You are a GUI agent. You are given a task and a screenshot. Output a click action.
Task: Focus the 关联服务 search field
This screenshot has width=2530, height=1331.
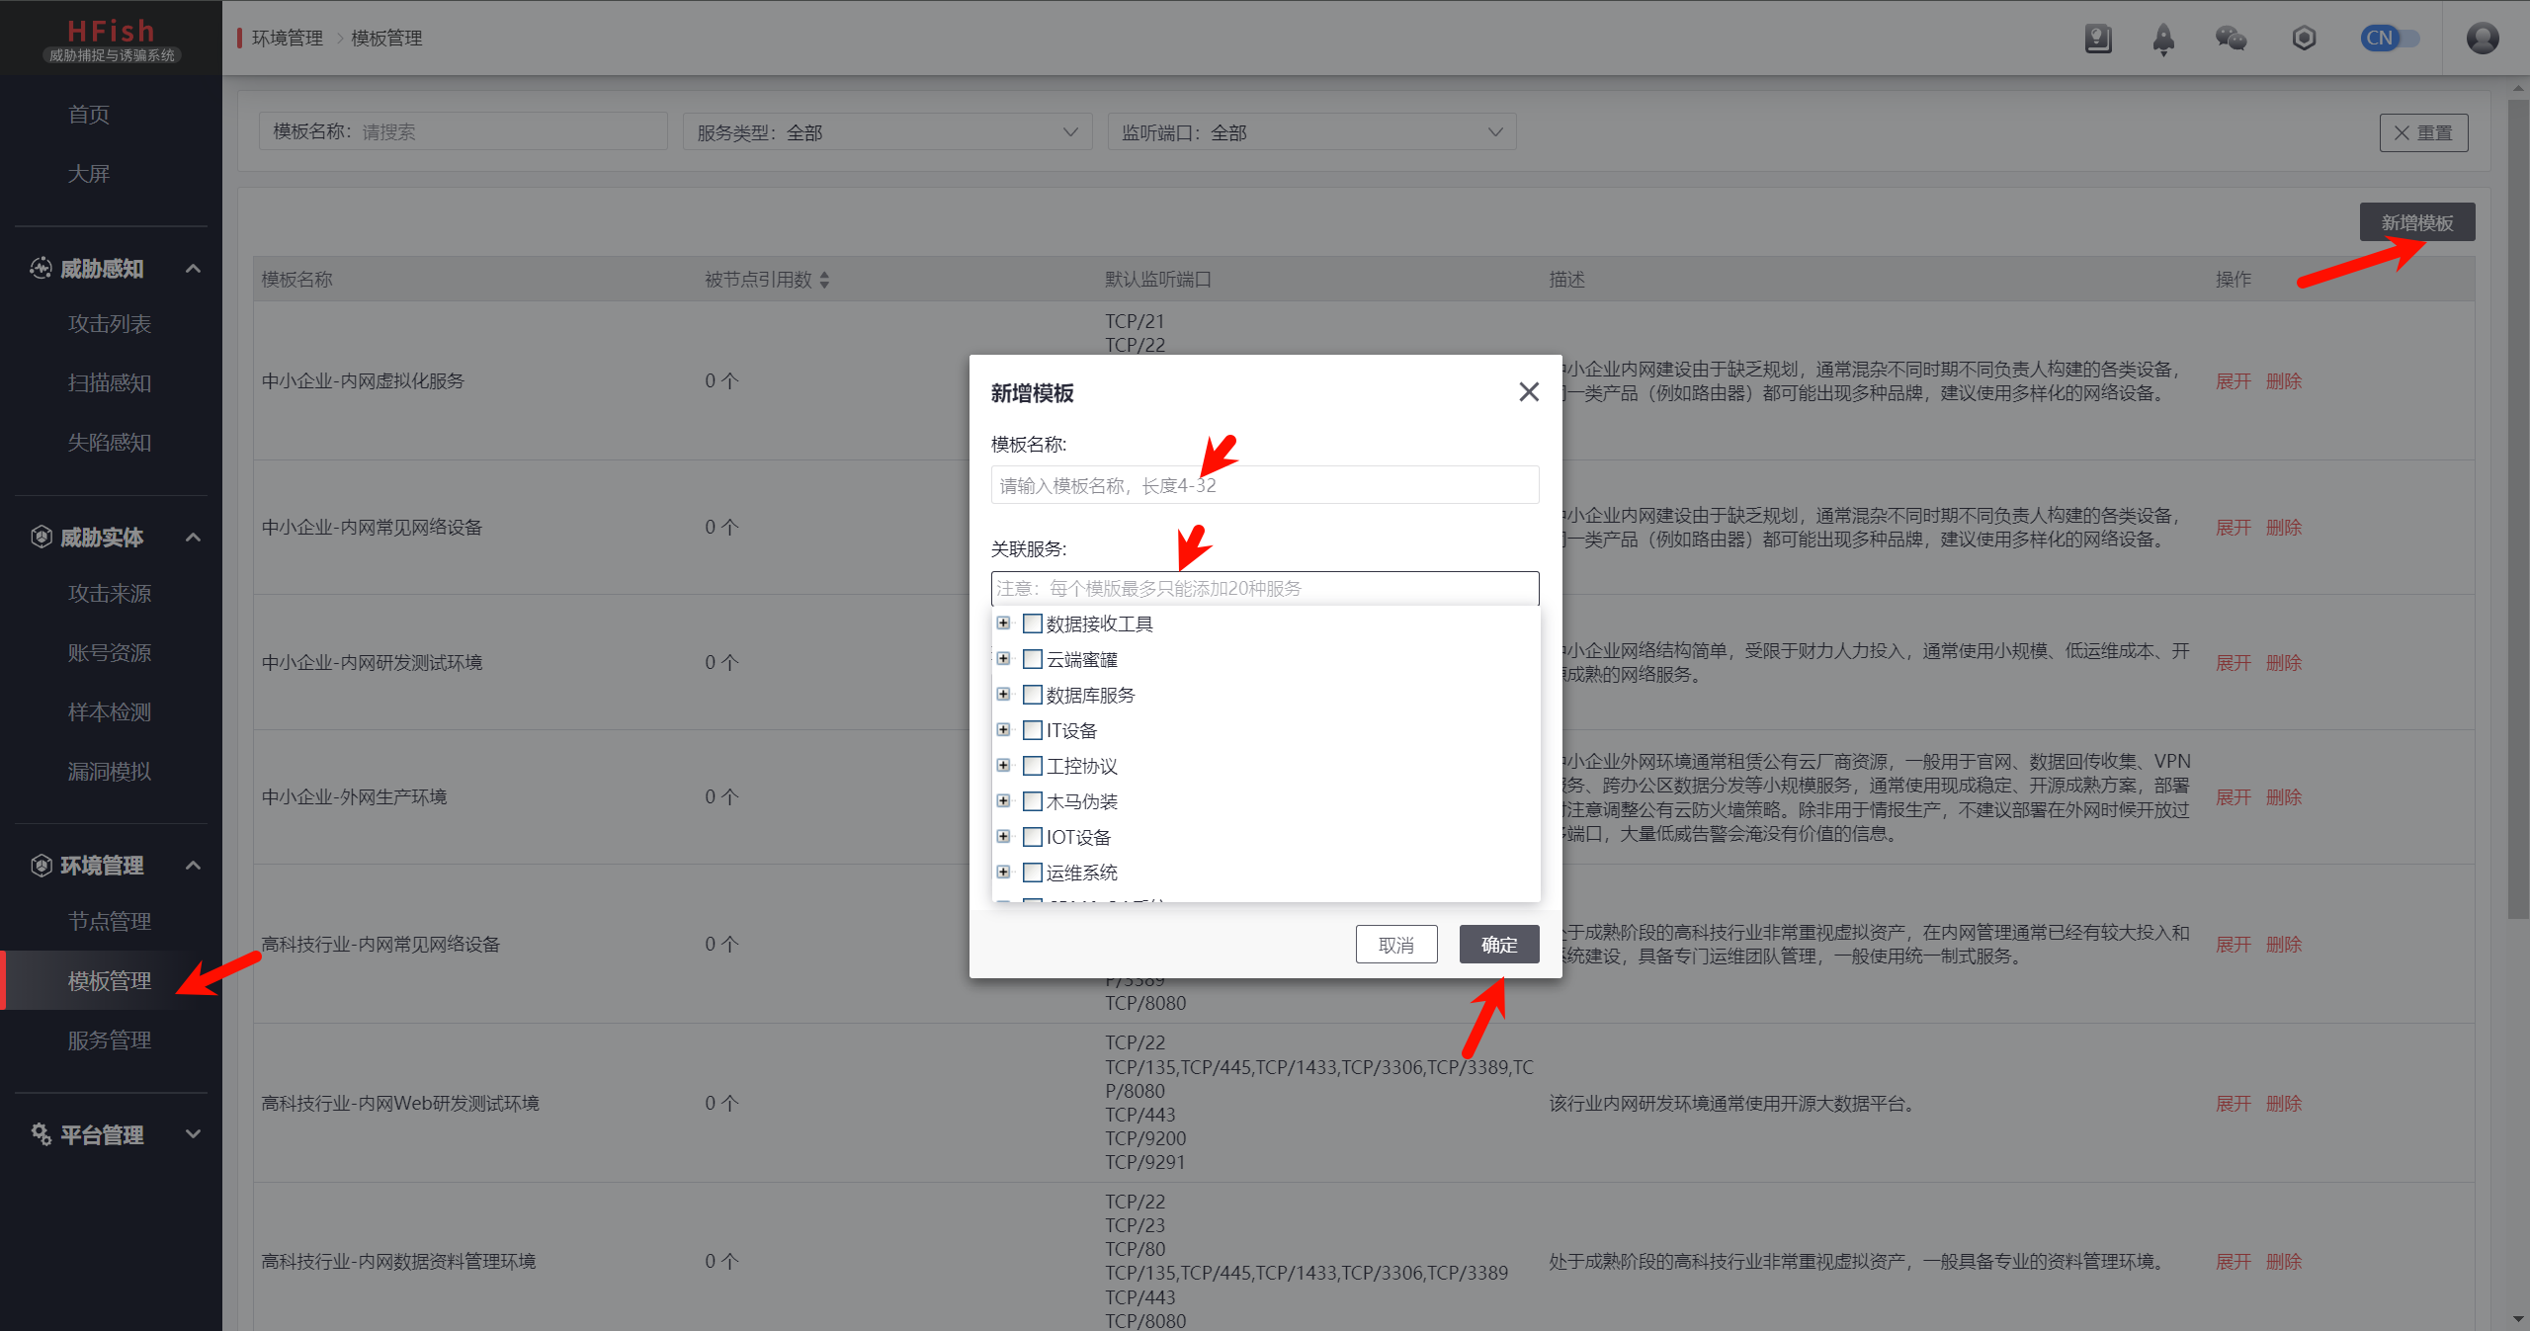click(1265, 589)
